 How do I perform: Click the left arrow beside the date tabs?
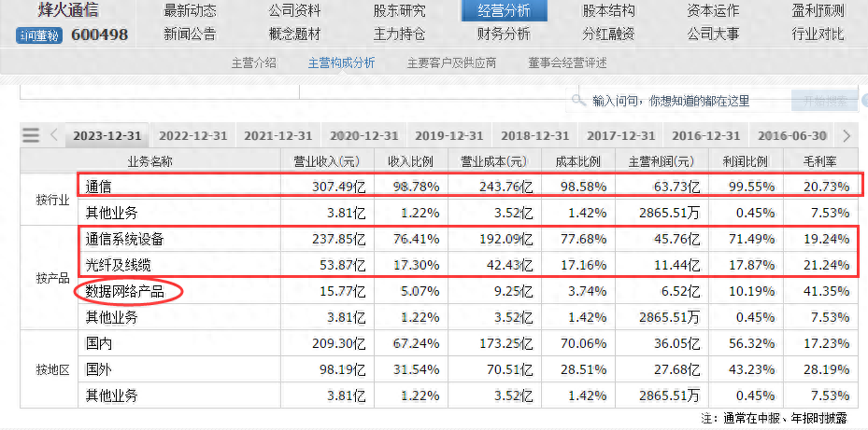point(54,135)
